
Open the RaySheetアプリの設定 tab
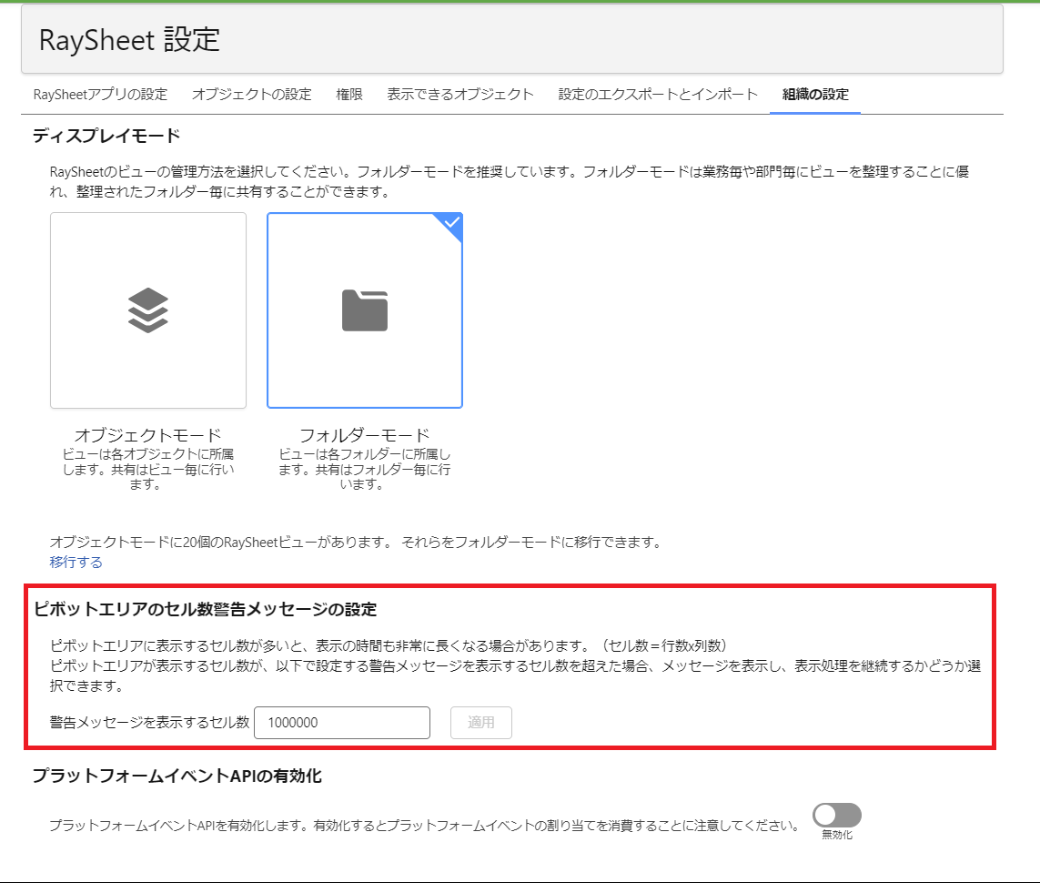coord(100,94)
